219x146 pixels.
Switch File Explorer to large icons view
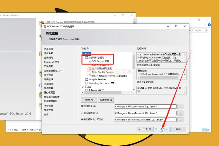pyautogui.click(x=208, y=130)
